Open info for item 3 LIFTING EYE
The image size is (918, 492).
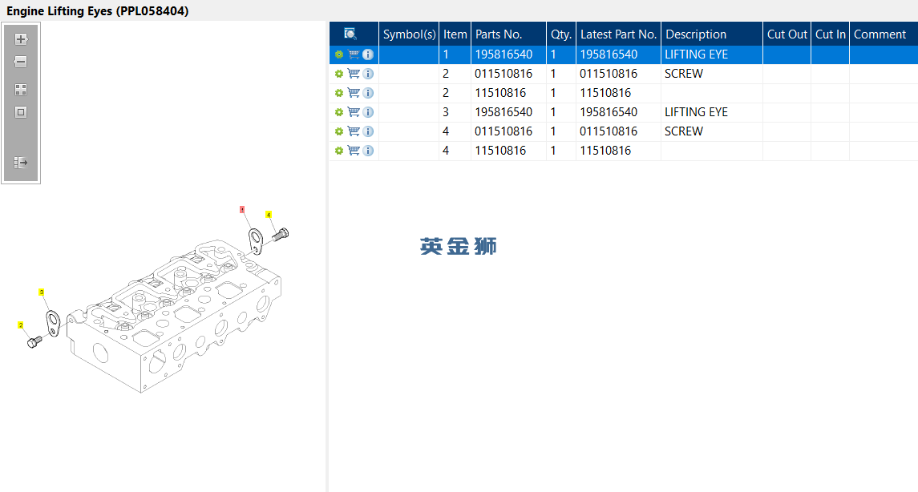[x=368, y=112]
